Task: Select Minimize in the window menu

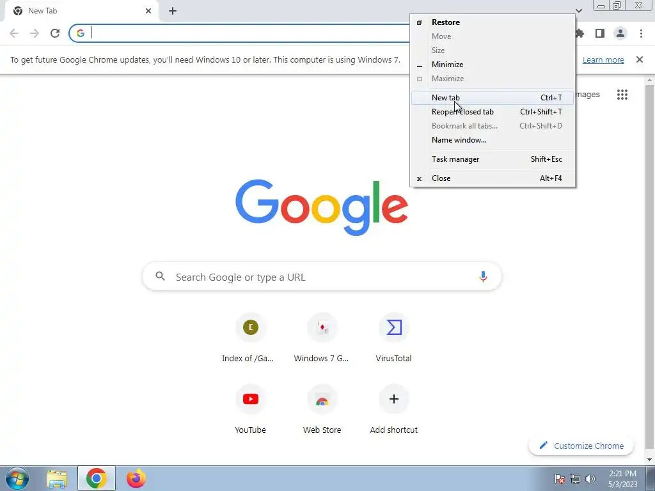Action: pyautogui.click(x=493, y=65)
